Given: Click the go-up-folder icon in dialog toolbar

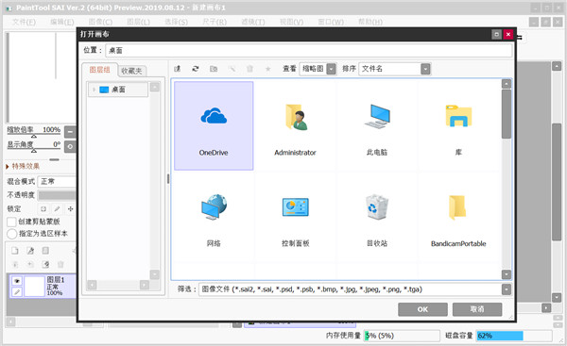Looking at the screenshot, I should click(x=178, y=69).
